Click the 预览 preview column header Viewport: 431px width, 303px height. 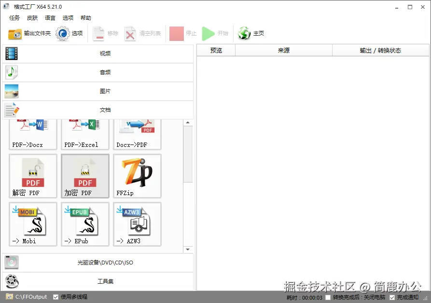click(216, 51)
